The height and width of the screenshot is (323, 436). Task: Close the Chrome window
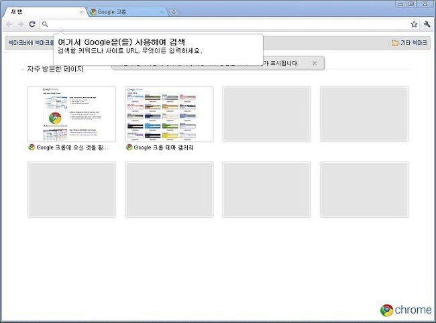[425, 4]
